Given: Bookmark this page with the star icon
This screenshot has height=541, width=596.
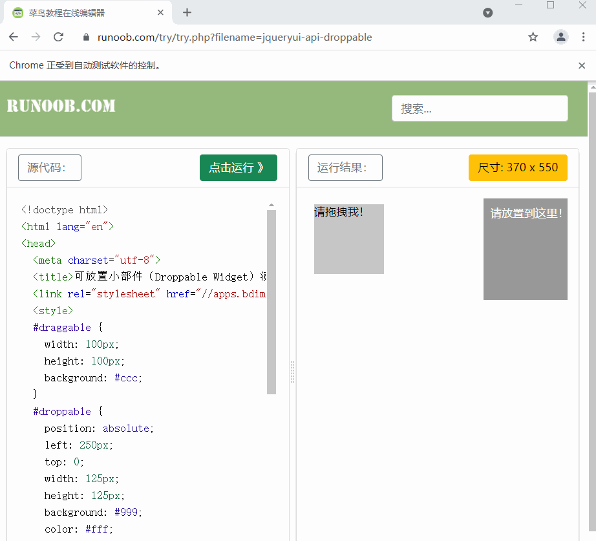Looking at the screenshot, I should (x=533, y=37).
